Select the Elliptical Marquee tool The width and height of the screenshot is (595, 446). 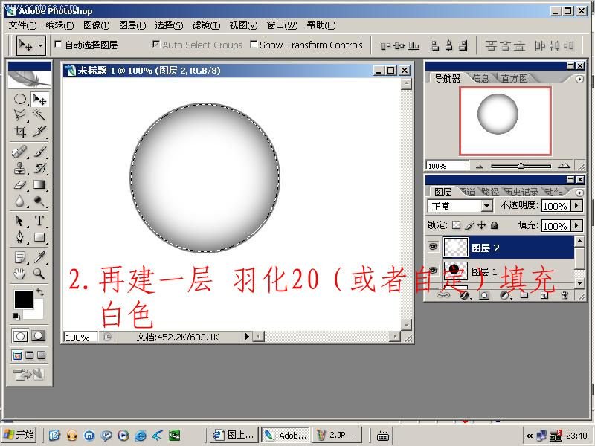click(20, 100)
